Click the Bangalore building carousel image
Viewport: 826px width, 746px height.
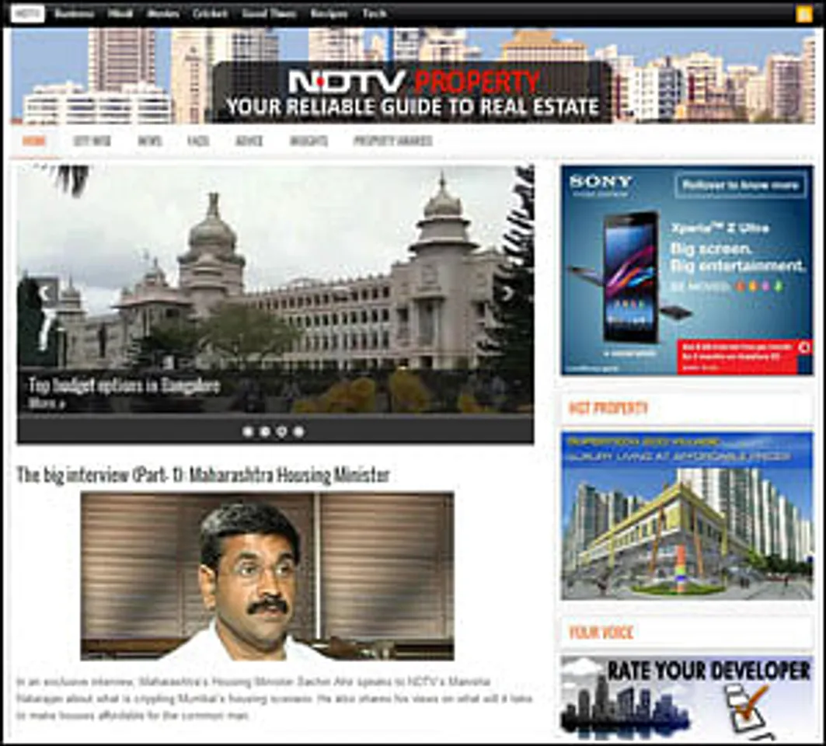[275, 289]
